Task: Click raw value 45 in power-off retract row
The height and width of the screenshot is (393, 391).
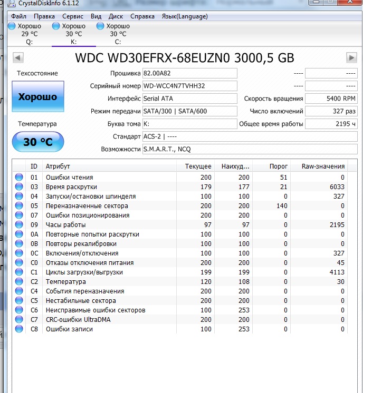Action: (x=340, y=263)
